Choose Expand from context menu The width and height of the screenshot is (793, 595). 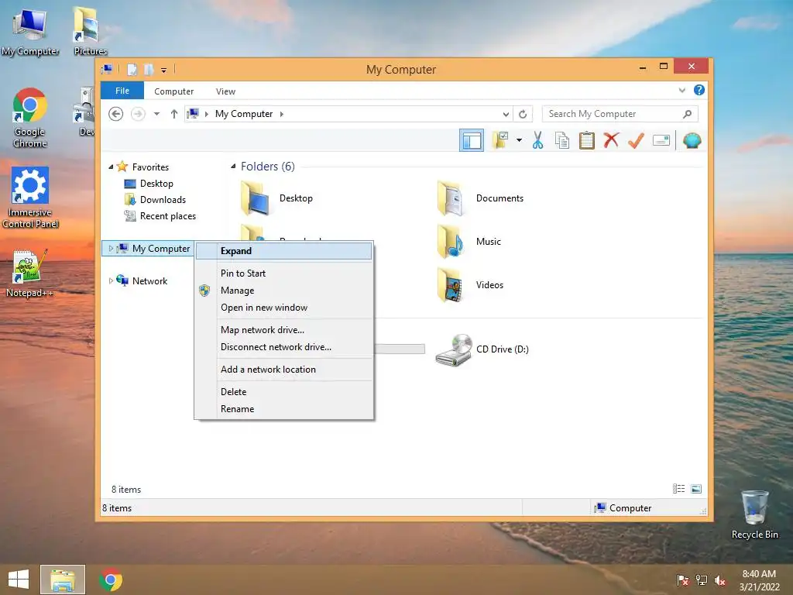[283, 251]
